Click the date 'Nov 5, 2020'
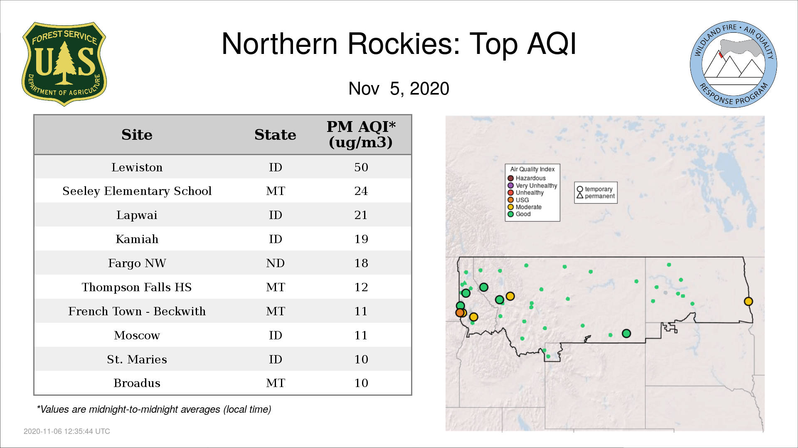 click(399, 88)
